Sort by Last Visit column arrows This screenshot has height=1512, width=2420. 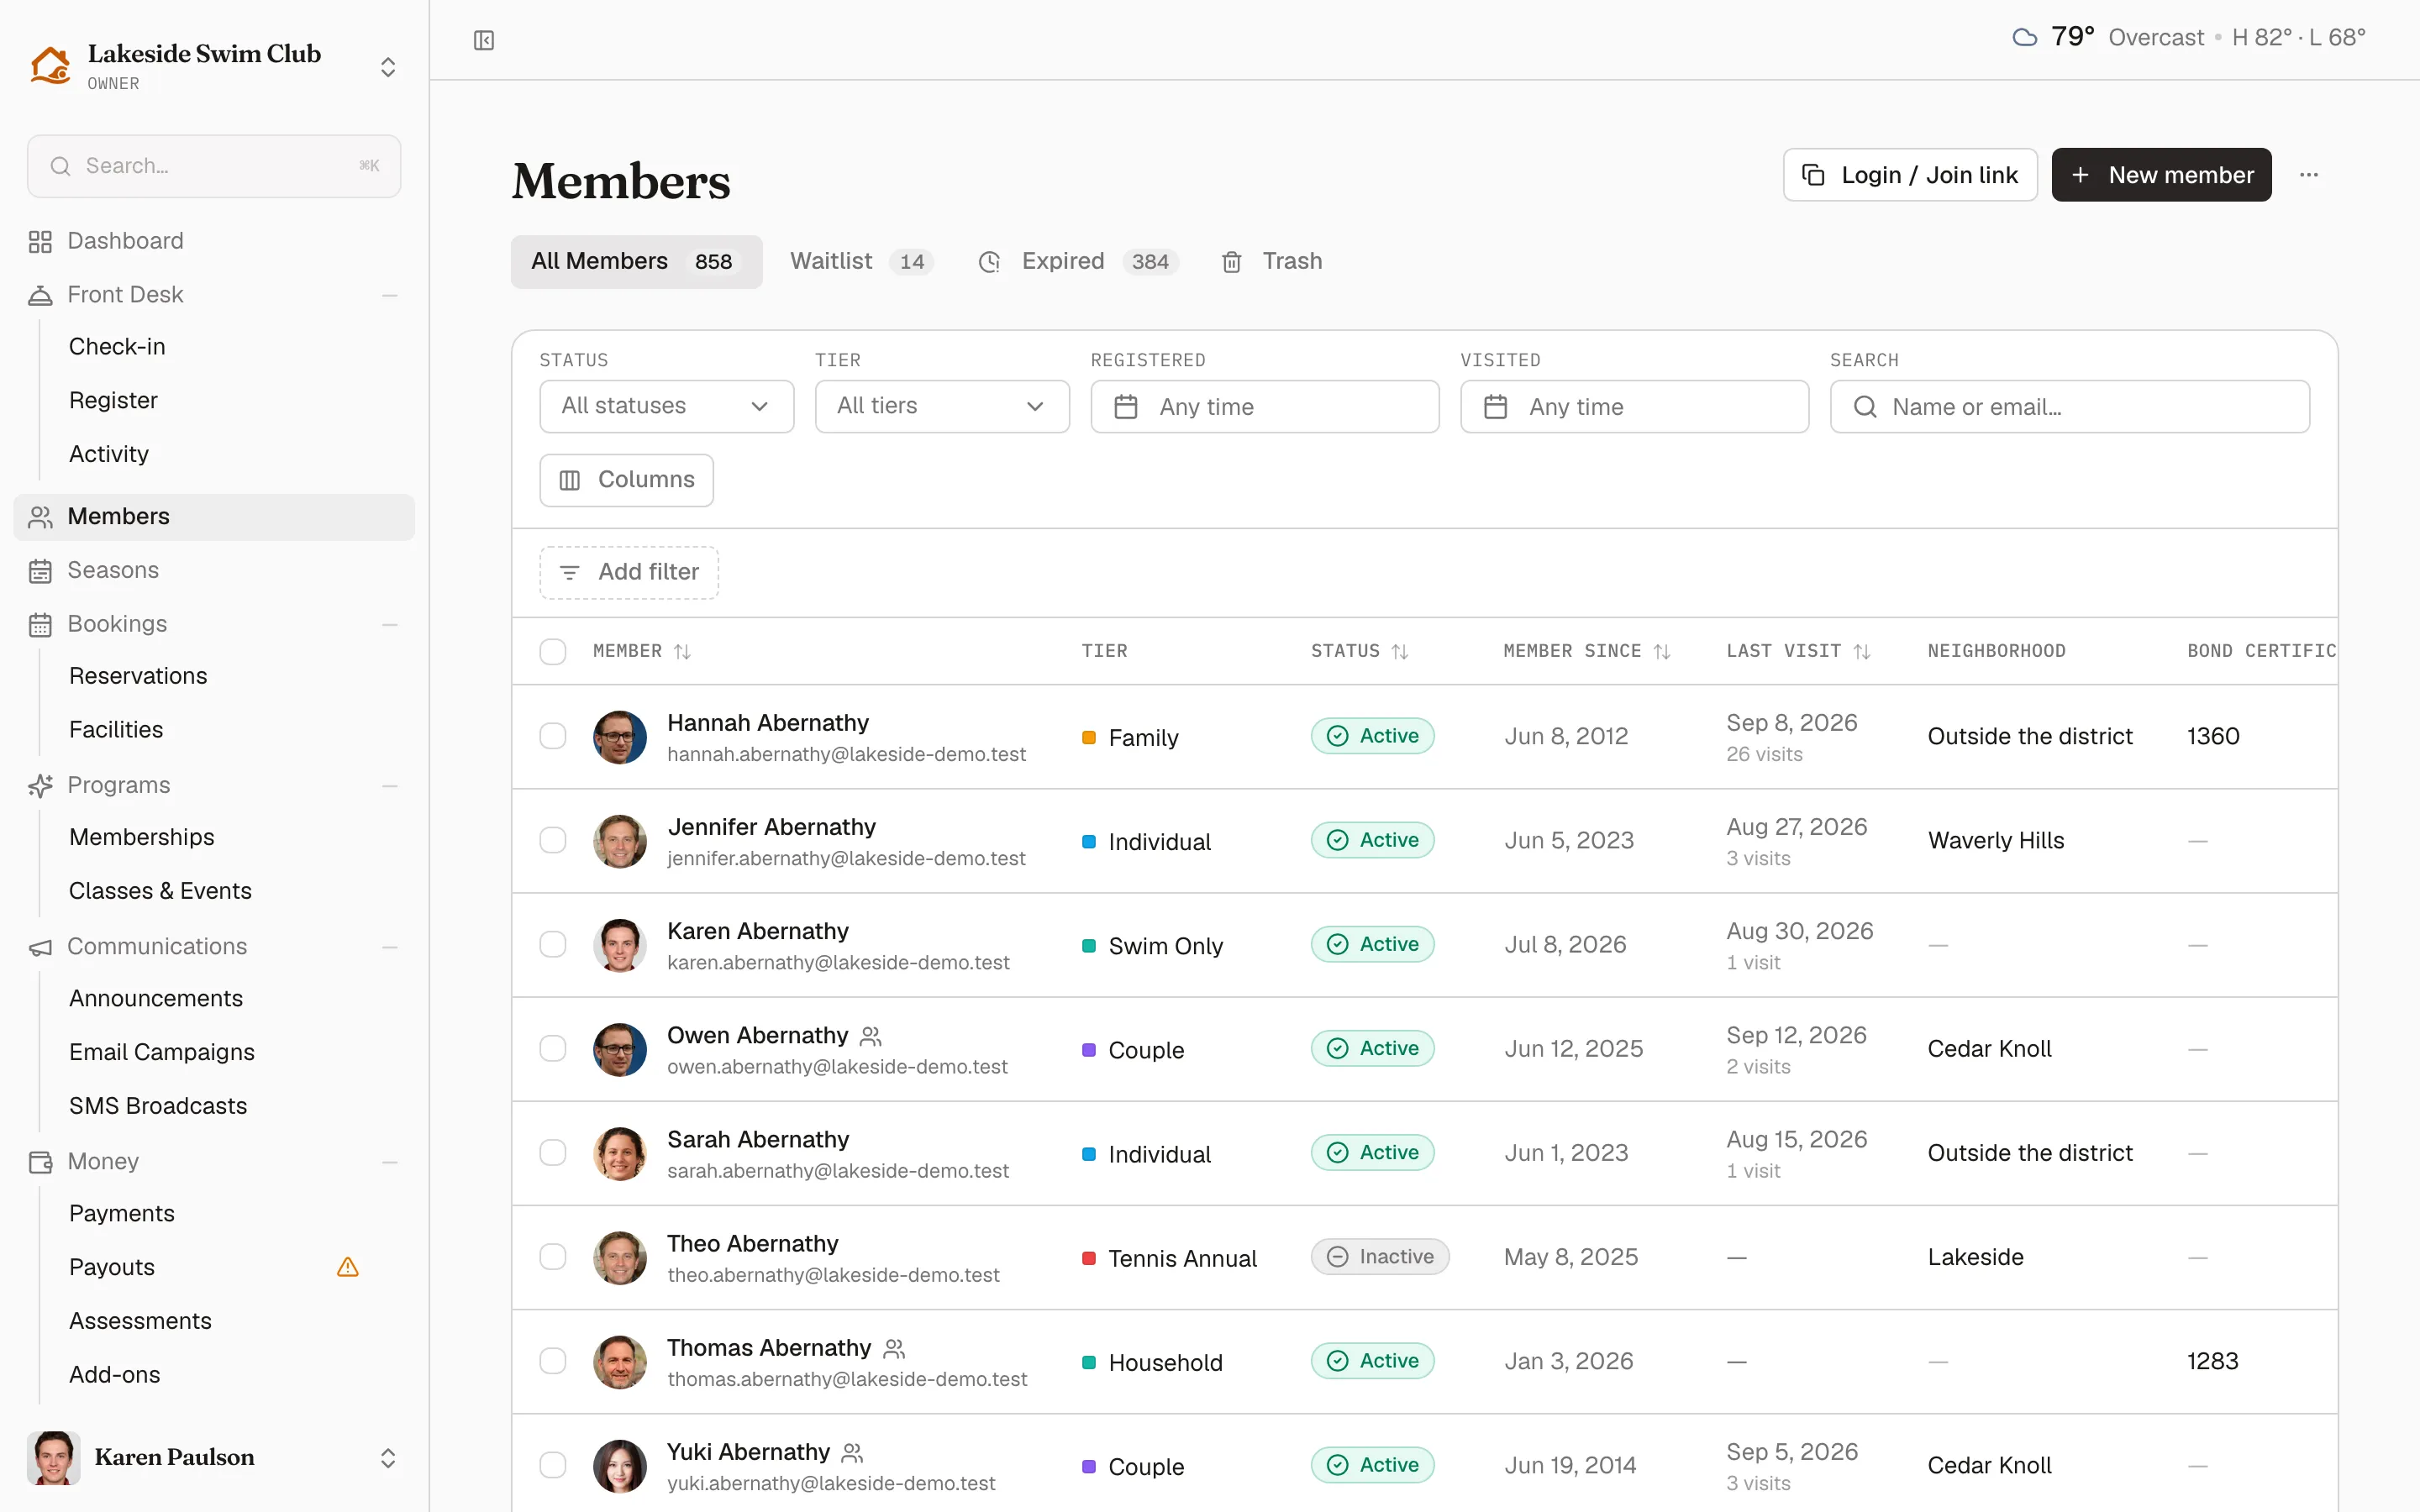click(x=1862, y=651)
